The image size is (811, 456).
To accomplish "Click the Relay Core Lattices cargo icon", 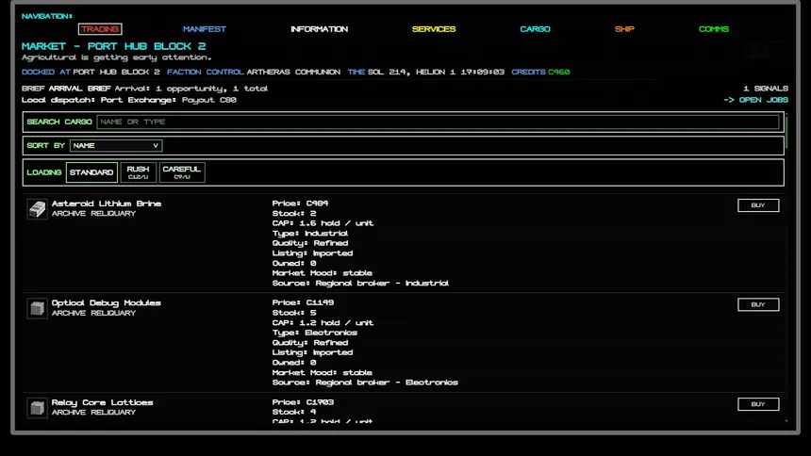I will click(37, 408).
